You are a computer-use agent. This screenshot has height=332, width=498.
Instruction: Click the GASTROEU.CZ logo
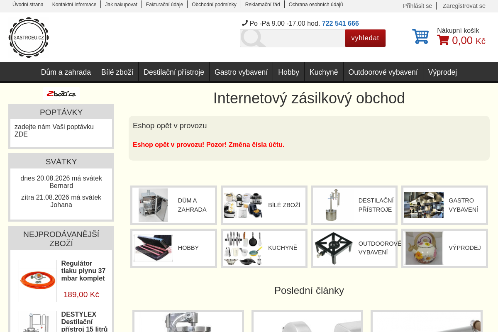(29, 37)
